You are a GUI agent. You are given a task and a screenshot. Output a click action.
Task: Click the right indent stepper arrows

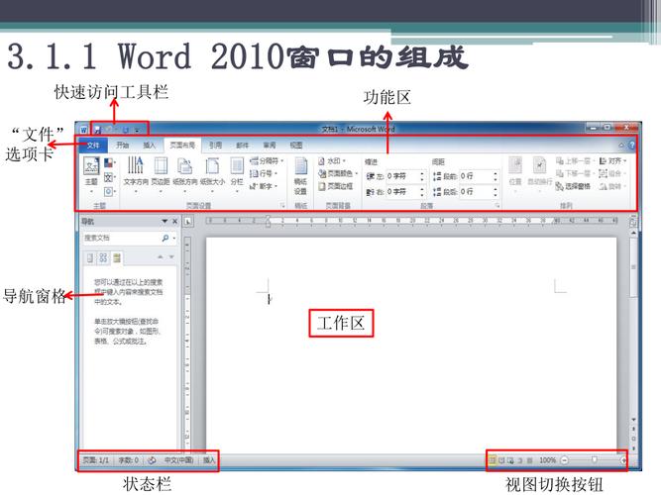click(422, 192)
